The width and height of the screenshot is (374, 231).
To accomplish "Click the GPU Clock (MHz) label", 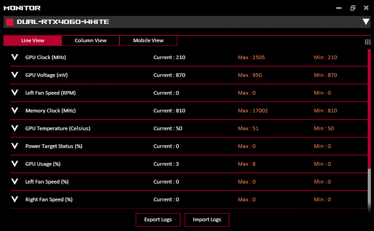I will pos(46,58).
